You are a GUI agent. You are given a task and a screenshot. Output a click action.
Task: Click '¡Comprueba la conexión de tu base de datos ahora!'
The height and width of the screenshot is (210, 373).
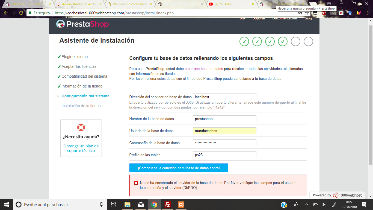pos(179,168)
